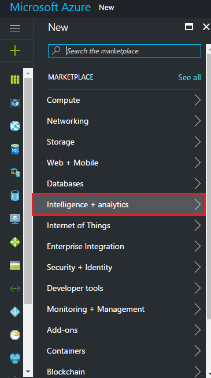Open the hamburger menu icon
The height and width of the screenshot is (378, 211).
click(x=15, y=28)
